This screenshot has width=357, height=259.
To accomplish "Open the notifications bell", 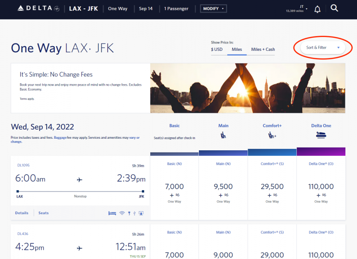I will click(x=318, y=9).
